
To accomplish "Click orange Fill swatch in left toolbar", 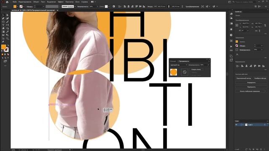I will [4, 47].
